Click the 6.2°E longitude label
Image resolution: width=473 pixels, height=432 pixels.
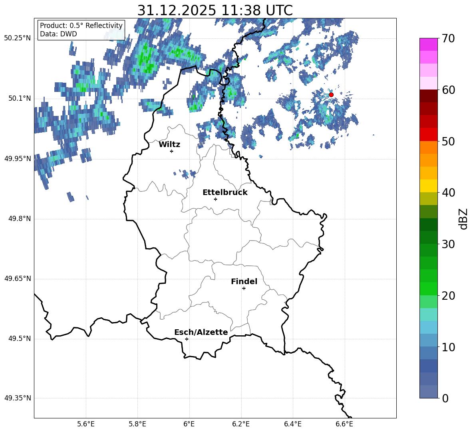coord(241,424)
